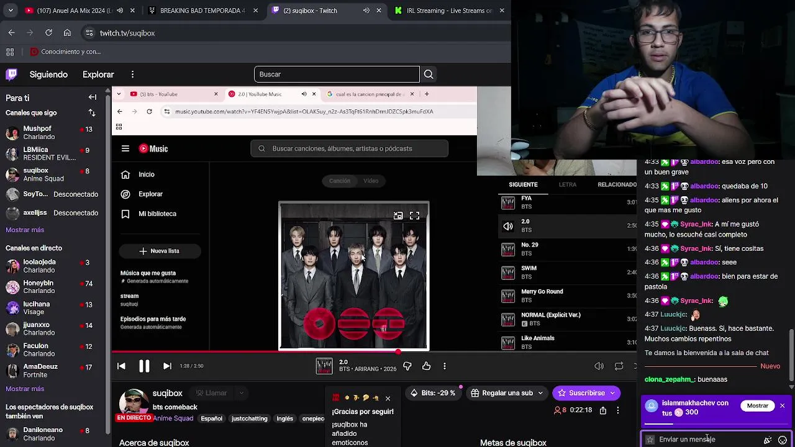Focus YouTube Music search box
This screenshot has width=795, height=447.
click(350, 148)
